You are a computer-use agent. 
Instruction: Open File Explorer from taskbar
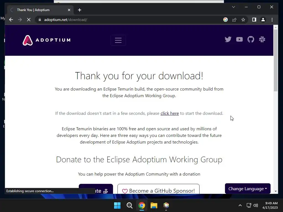point(154,205)
